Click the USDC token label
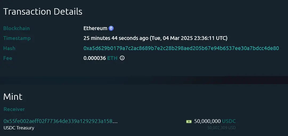 pyautogui.click(x=229, y=121)
